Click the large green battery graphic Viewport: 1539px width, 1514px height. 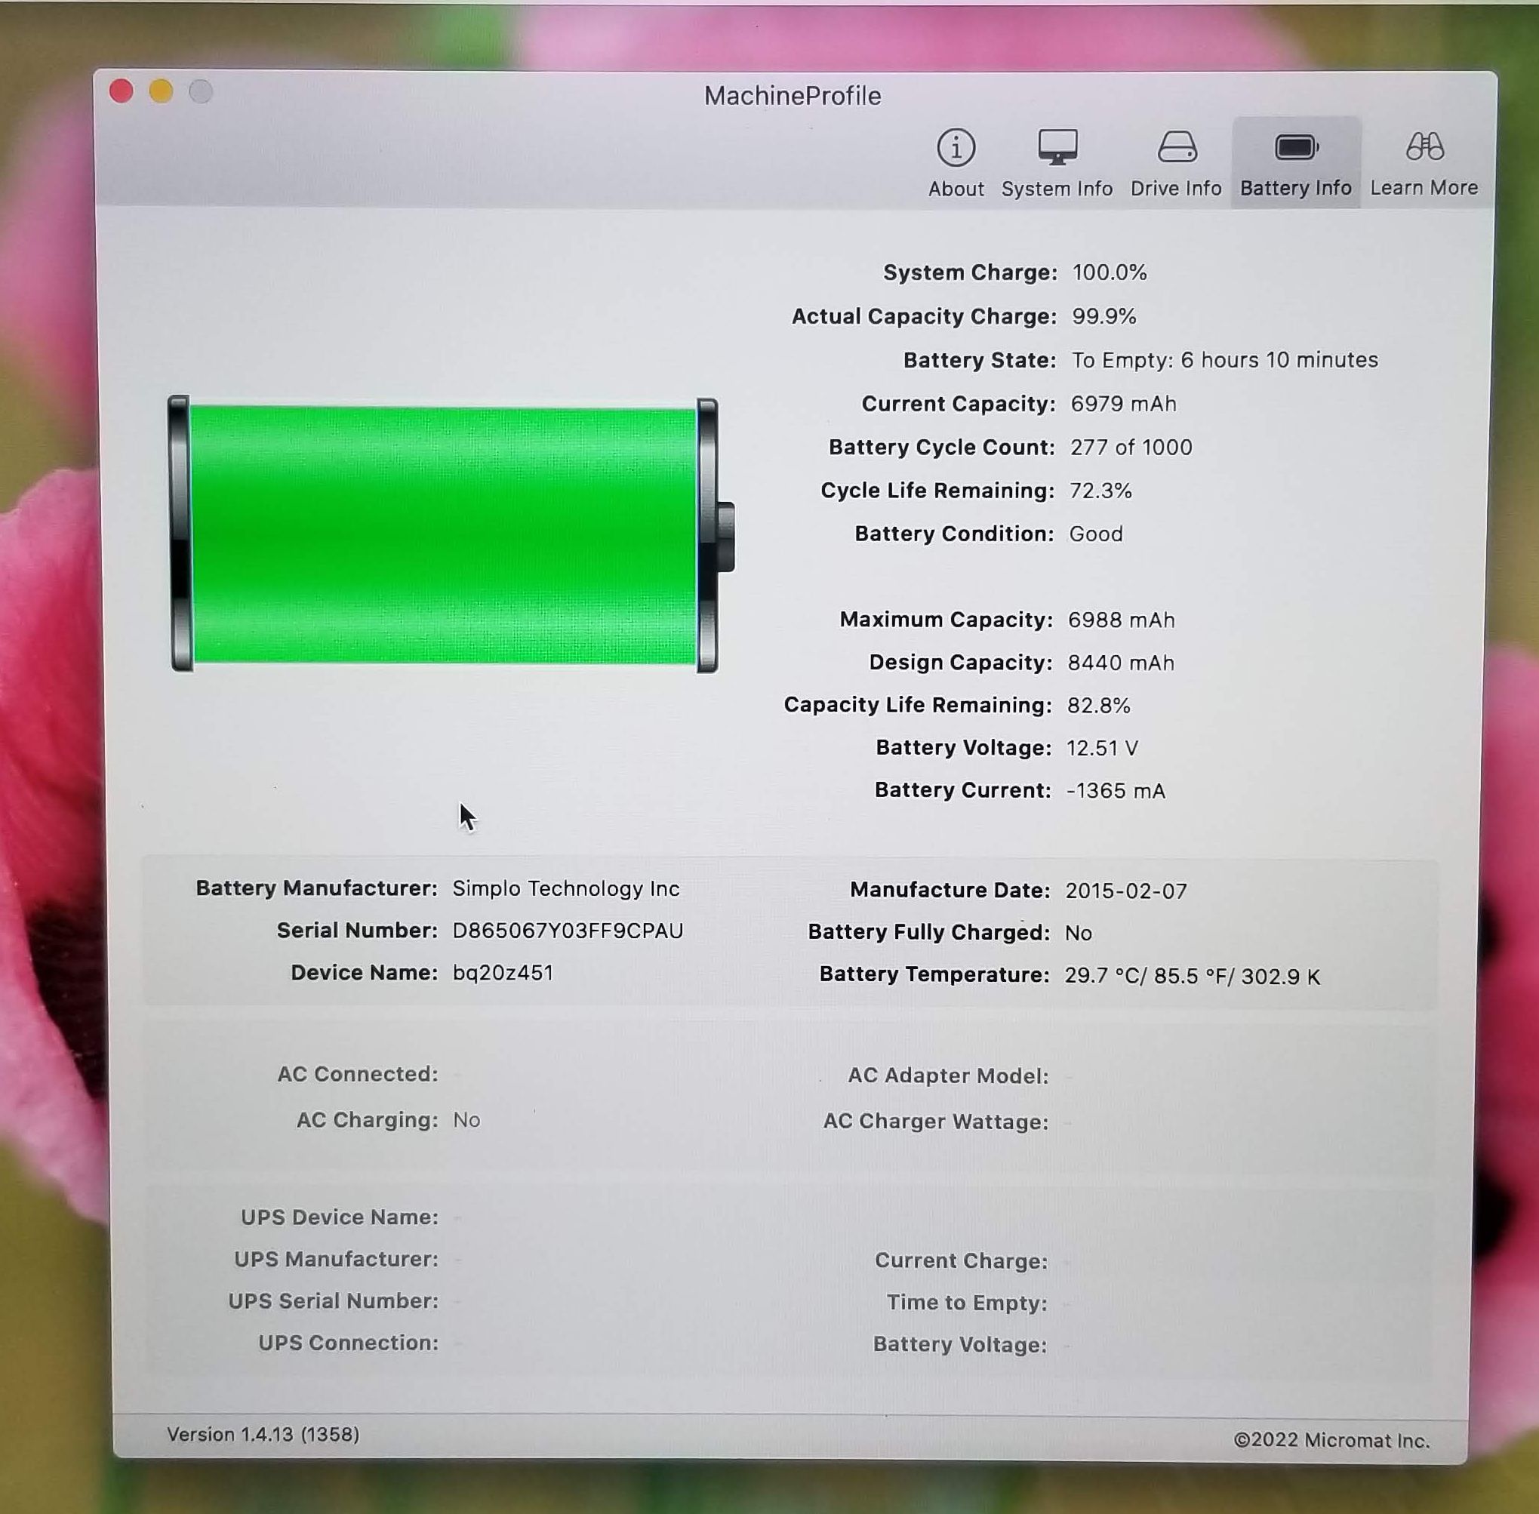445,534
